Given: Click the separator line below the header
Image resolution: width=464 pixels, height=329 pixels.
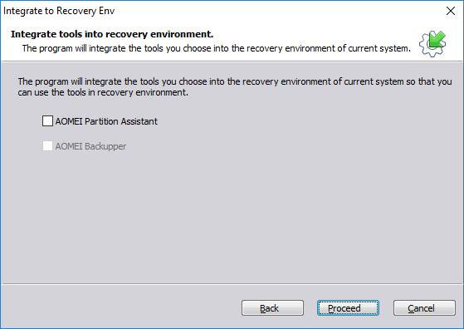Looking at the screenshot, I should tap(232, 61).
